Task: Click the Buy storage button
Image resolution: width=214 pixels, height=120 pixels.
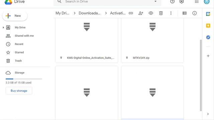Action: click(x=19, y=91)
